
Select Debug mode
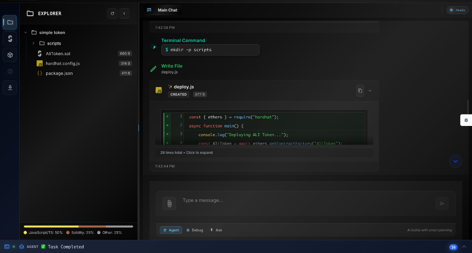195,230
